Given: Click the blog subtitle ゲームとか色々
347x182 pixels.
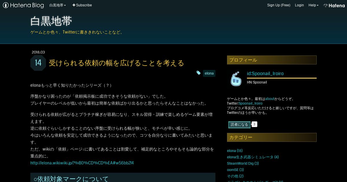Looking at the screenshot, I should 77,32.
